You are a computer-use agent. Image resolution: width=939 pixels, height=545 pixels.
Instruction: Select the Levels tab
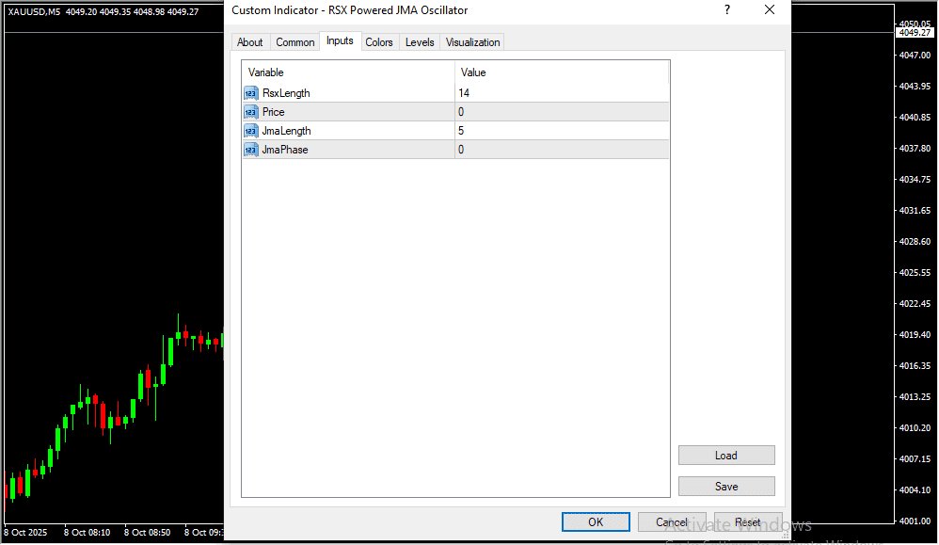(x=420, y=42)
